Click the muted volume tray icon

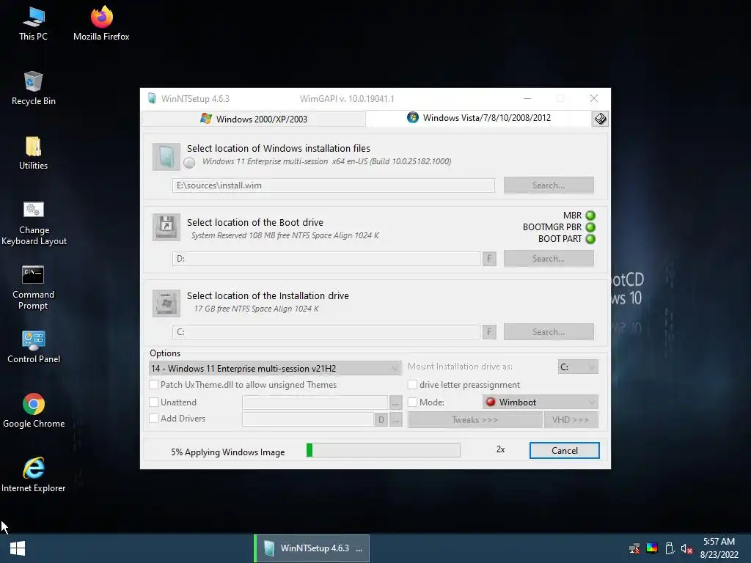pos(686,548)
